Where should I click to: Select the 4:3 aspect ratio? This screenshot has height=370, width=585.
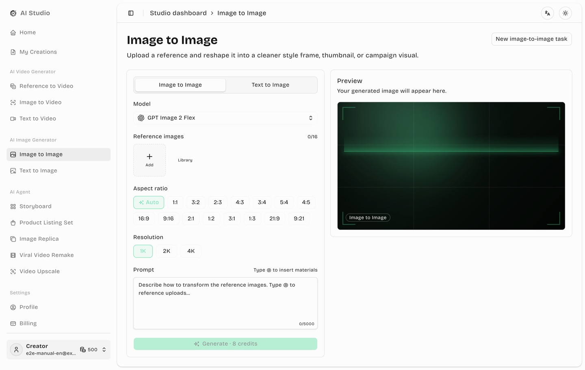click(x=240, y=202)
